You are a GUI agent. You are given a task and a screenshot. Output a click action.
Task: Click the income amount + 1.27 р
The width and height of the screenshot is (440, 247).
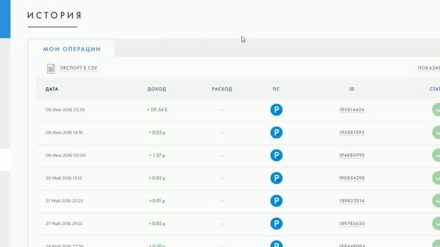coord(157,155)
